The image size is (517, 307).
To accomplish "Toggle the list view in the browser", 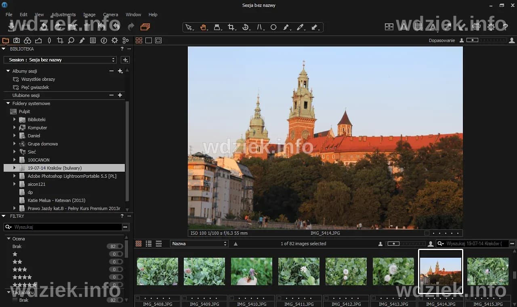I will coord(149,243).
